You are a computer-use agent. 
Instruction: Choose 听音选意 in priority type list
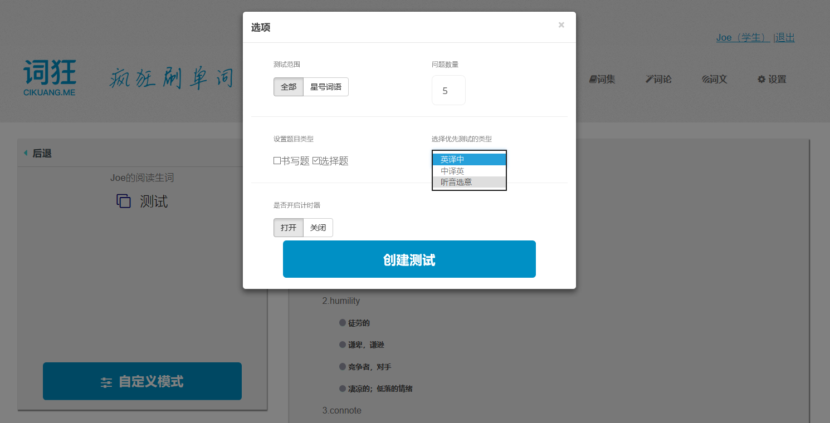[x=468, y=182]
